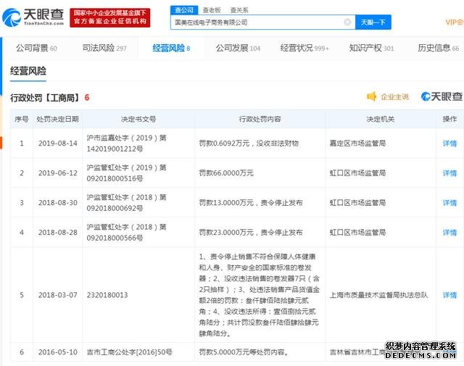
Task: Click the 行政处罚内容 column header
Action: pyautogui.click(x=260, y=119)
